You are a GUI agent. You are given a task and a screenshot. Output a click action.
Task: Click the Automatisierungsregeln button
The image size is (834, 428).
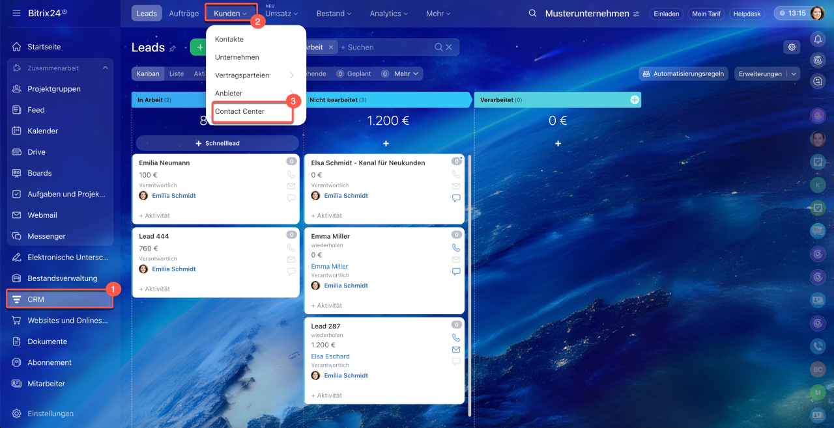[683, 74]
